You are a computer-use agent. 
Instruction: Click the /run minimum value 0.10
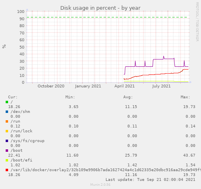coord(74,126)
